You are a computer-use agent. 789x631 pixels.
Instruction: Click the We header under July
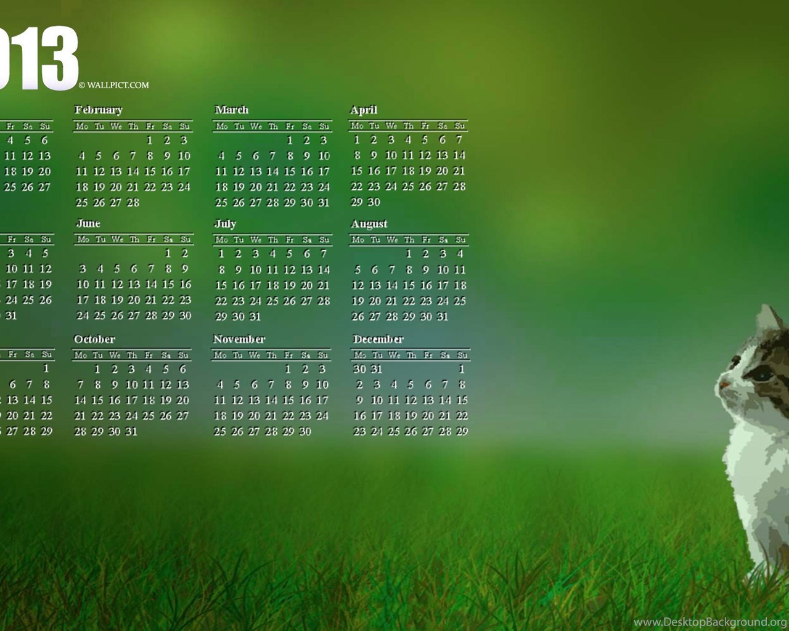[256, 240]
